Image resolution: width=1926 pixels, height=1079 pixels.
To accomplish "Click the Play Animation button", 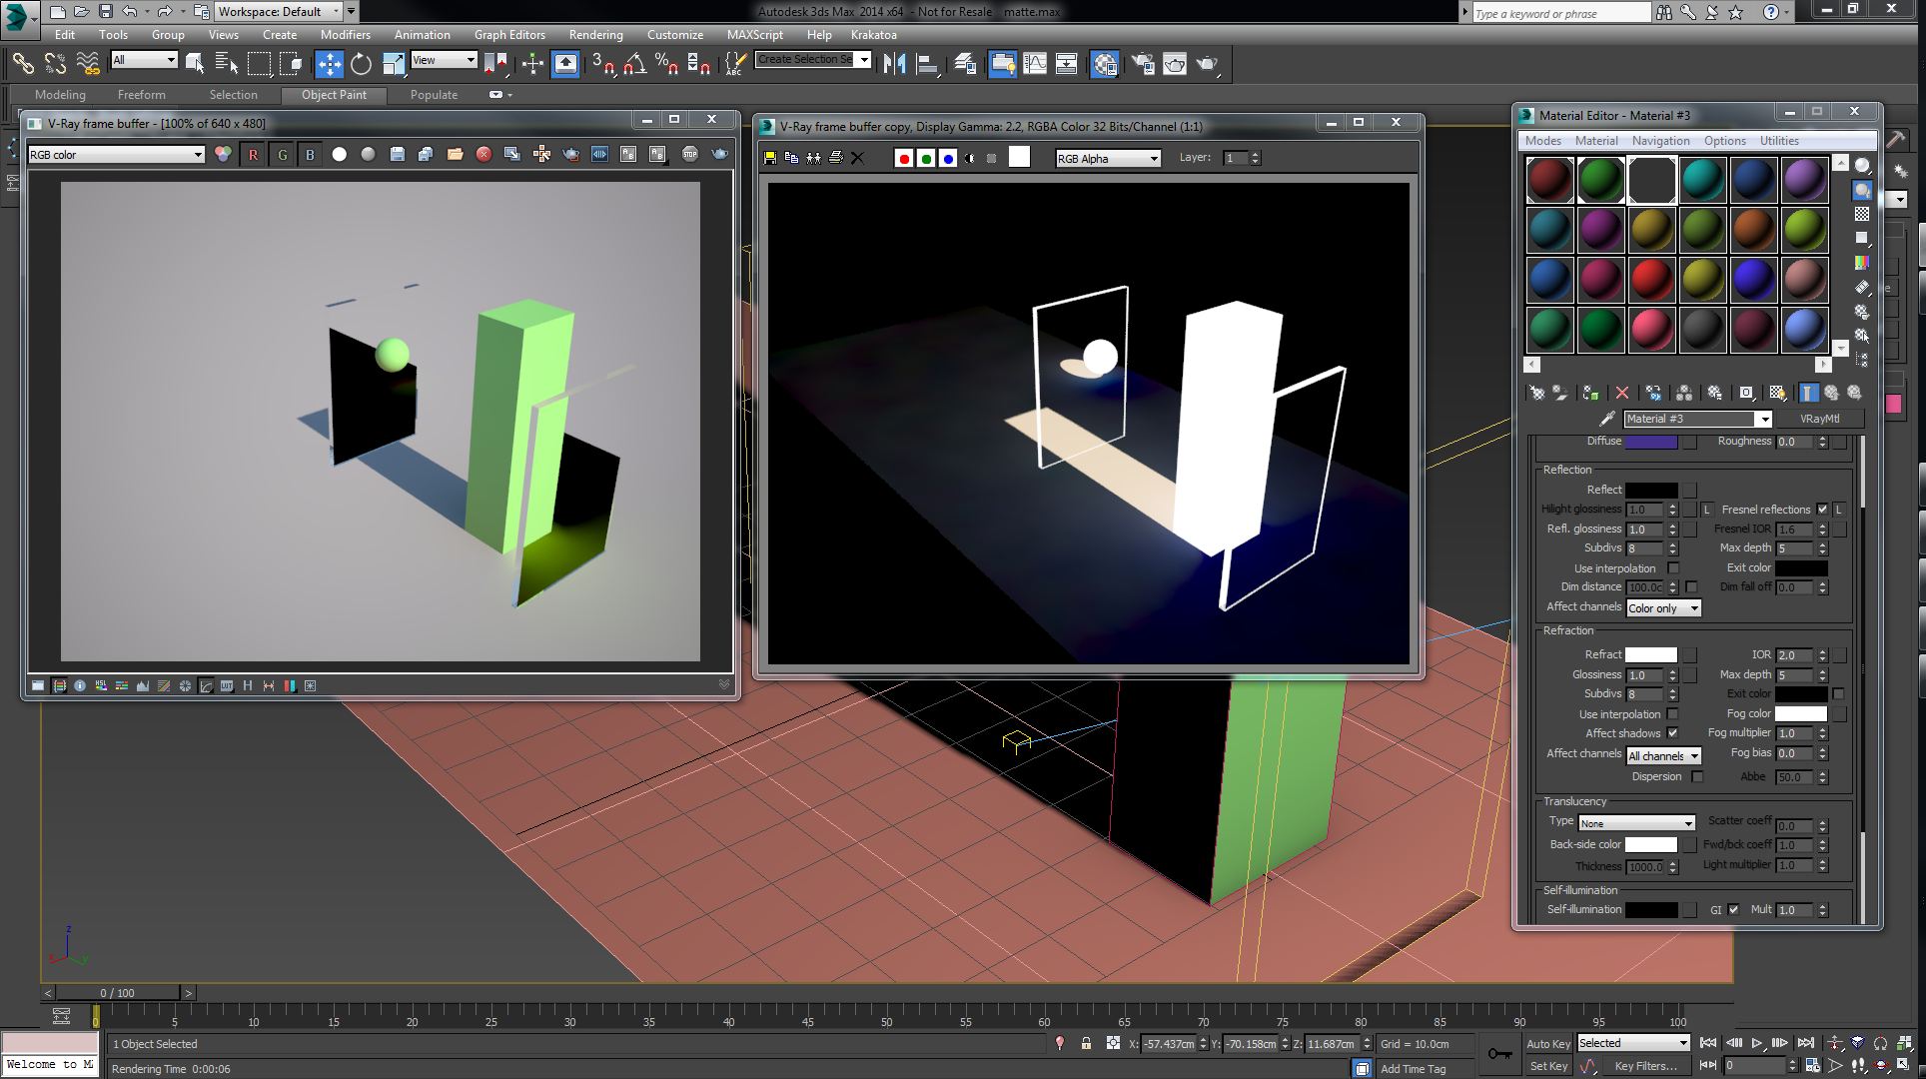I will coord(1757,1043).
